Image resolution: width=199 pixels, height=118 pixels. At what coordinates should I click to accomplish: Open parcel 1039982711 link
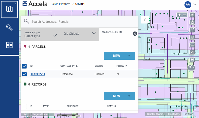click(38, 74)
